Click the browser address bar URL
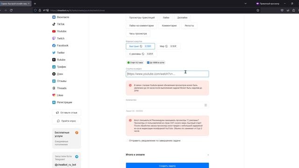The width and height of the screenshot is (299, 168). pyautogui.click(x=78, y=10)
